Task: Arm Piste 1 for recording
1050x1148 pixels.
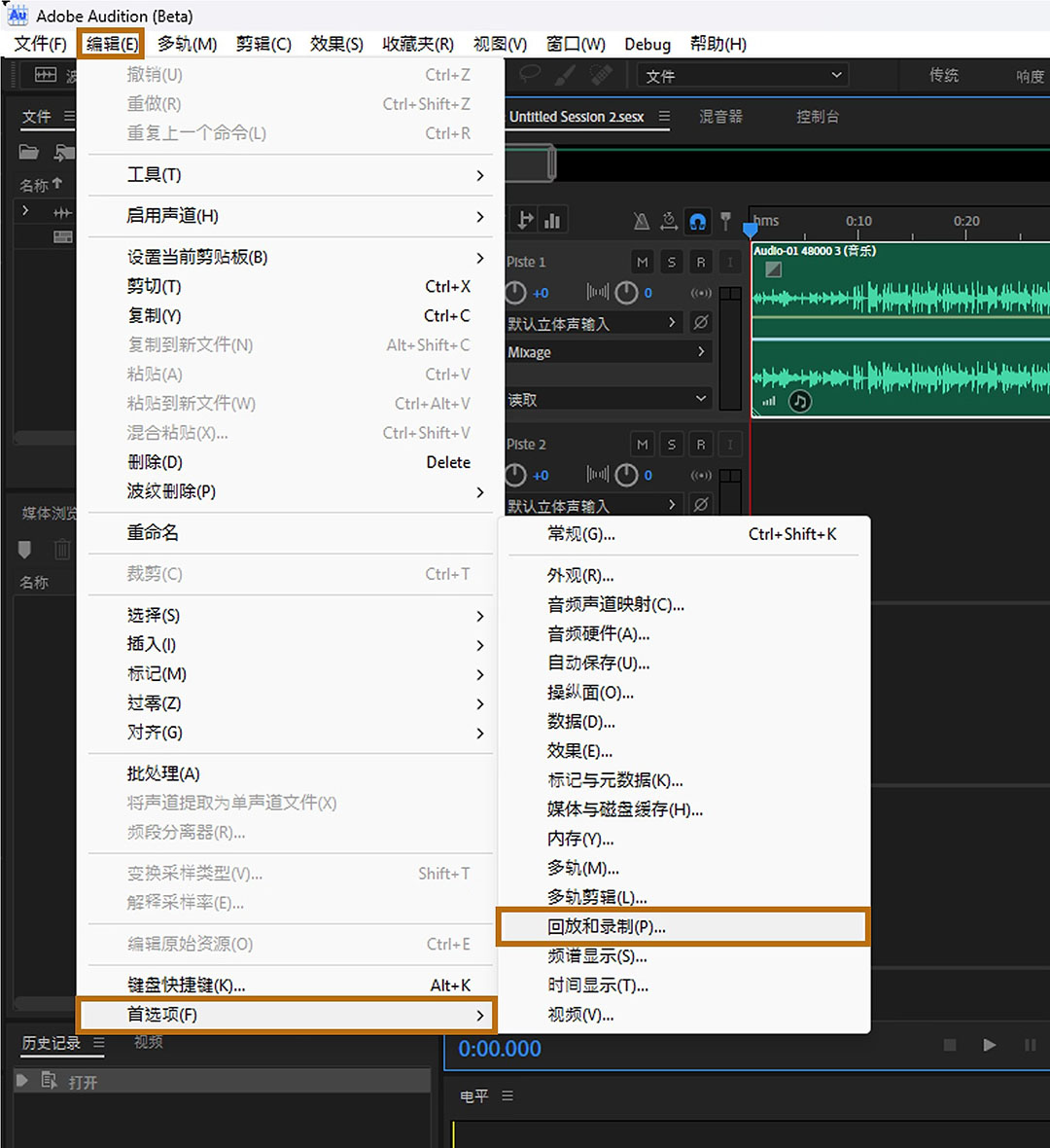Action: pos(701,262)
